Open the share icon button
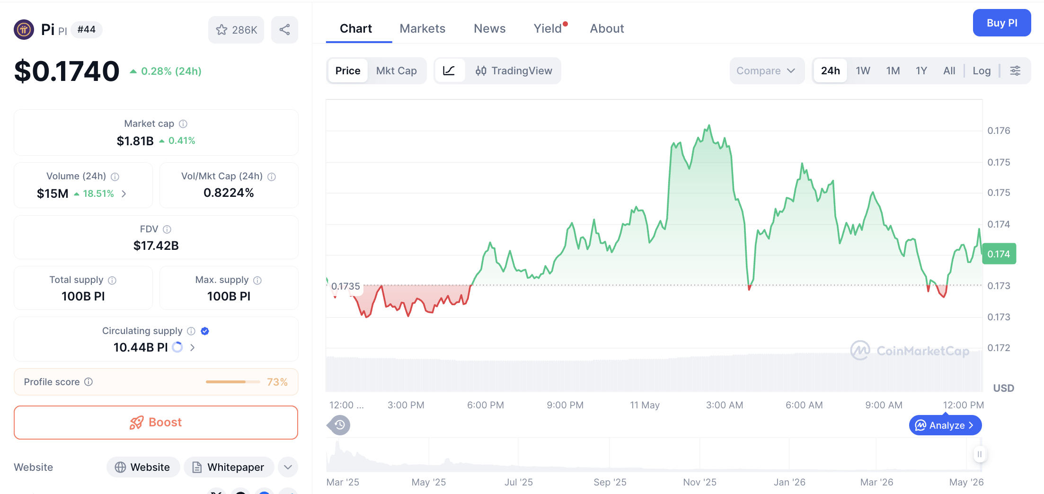The image size is (1044, 494). [x=284, y=30]
